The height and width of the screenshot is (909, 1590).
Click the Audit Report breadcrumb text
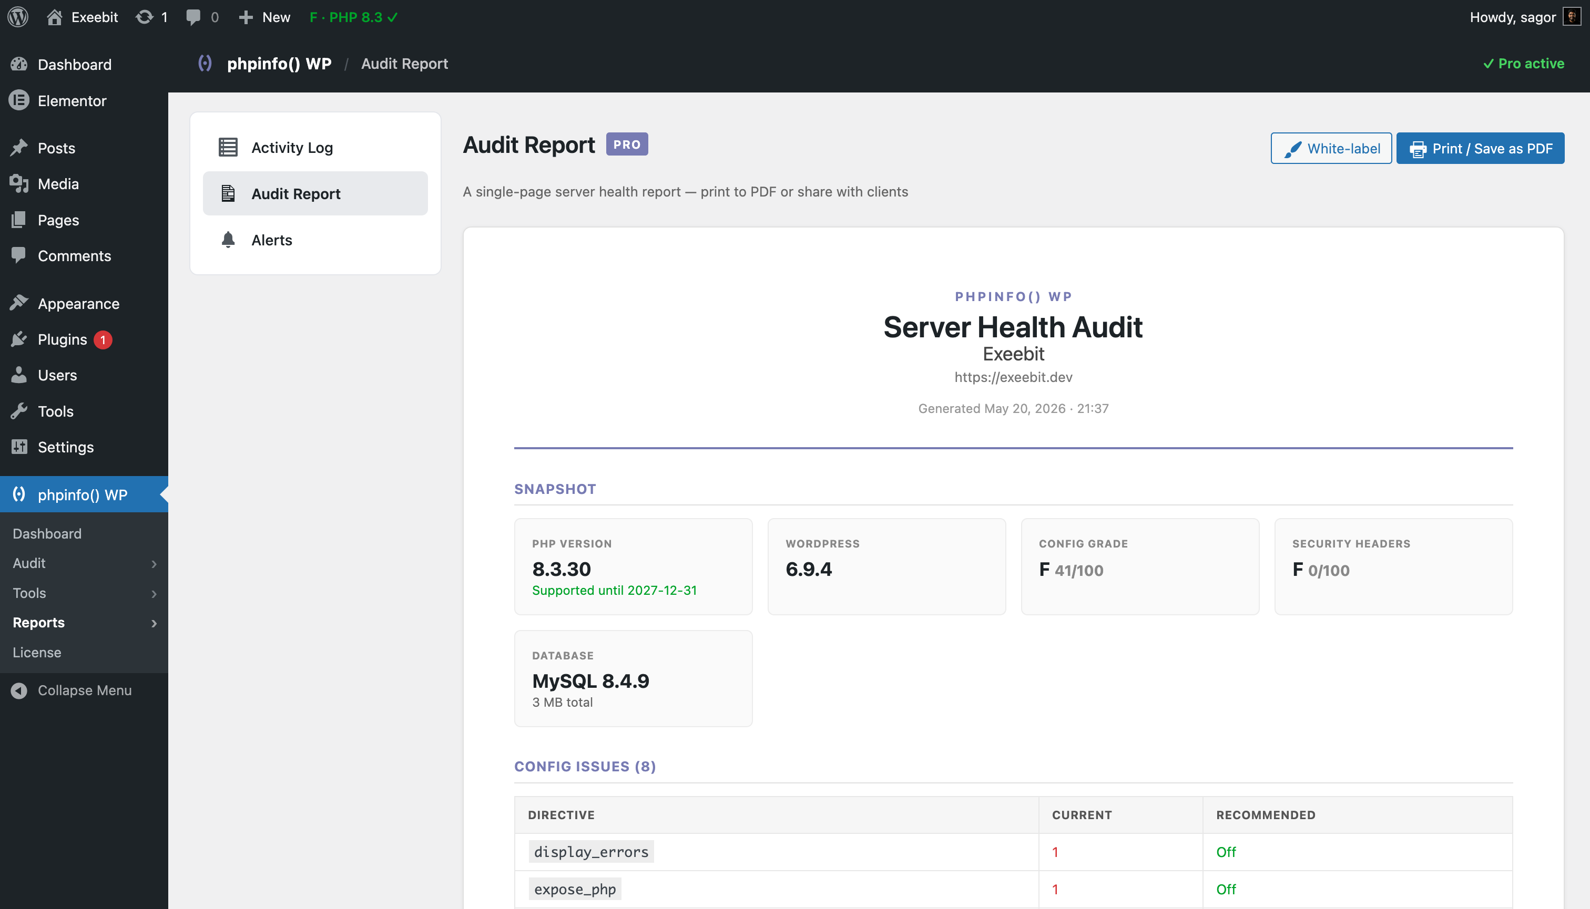click(x=405, y=64)
